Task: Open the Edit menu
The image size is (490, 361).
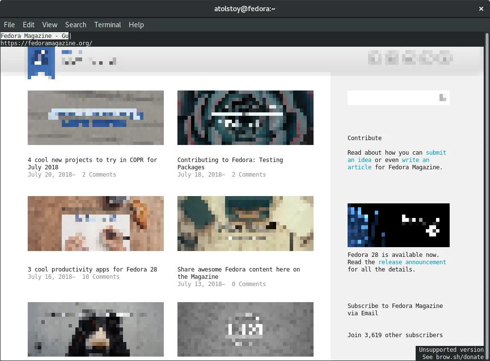Action: click(x=29, y=25)
